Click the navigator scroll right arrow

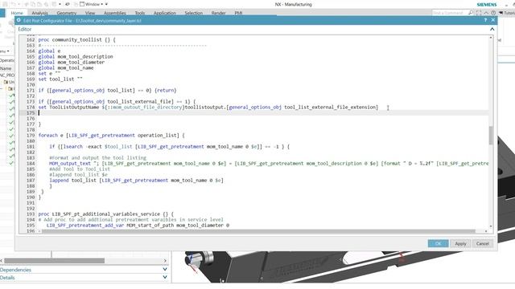pyautogui.click(x=165, y=260)
